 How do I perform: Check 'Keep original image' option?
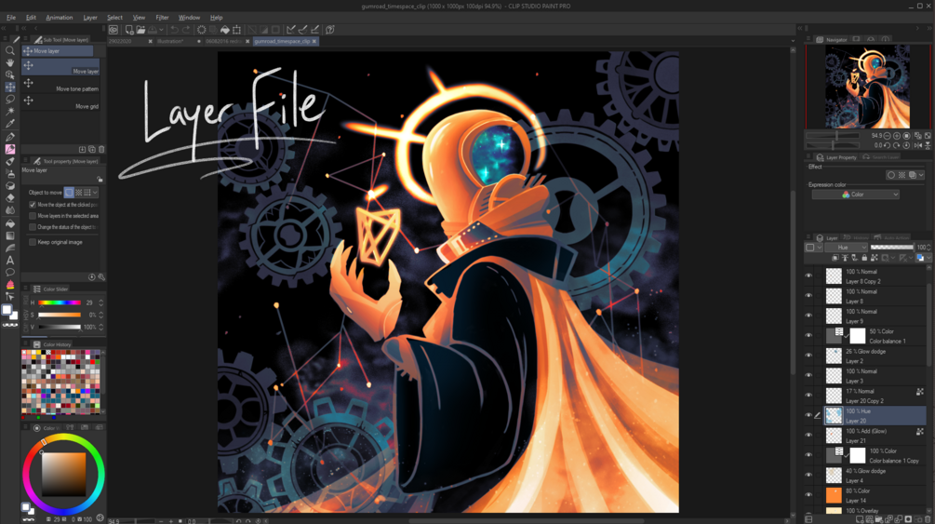click(33, 242)
